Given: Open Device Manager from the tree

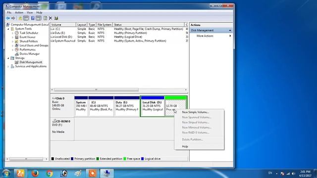Looking at the screenshot, I should coord(29,54).
